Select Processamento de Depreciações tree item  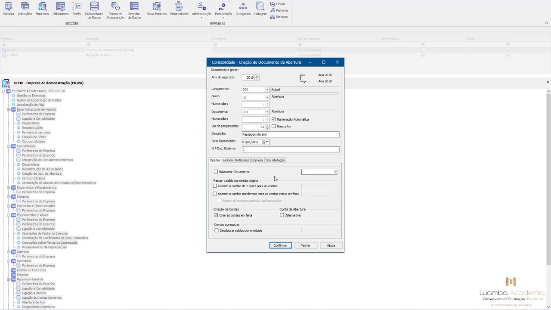click(44, 247)
